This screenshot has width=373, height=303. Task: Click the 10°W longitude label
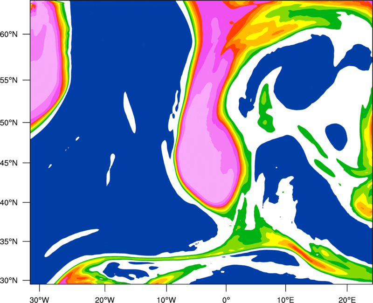(x=166, y=300)
